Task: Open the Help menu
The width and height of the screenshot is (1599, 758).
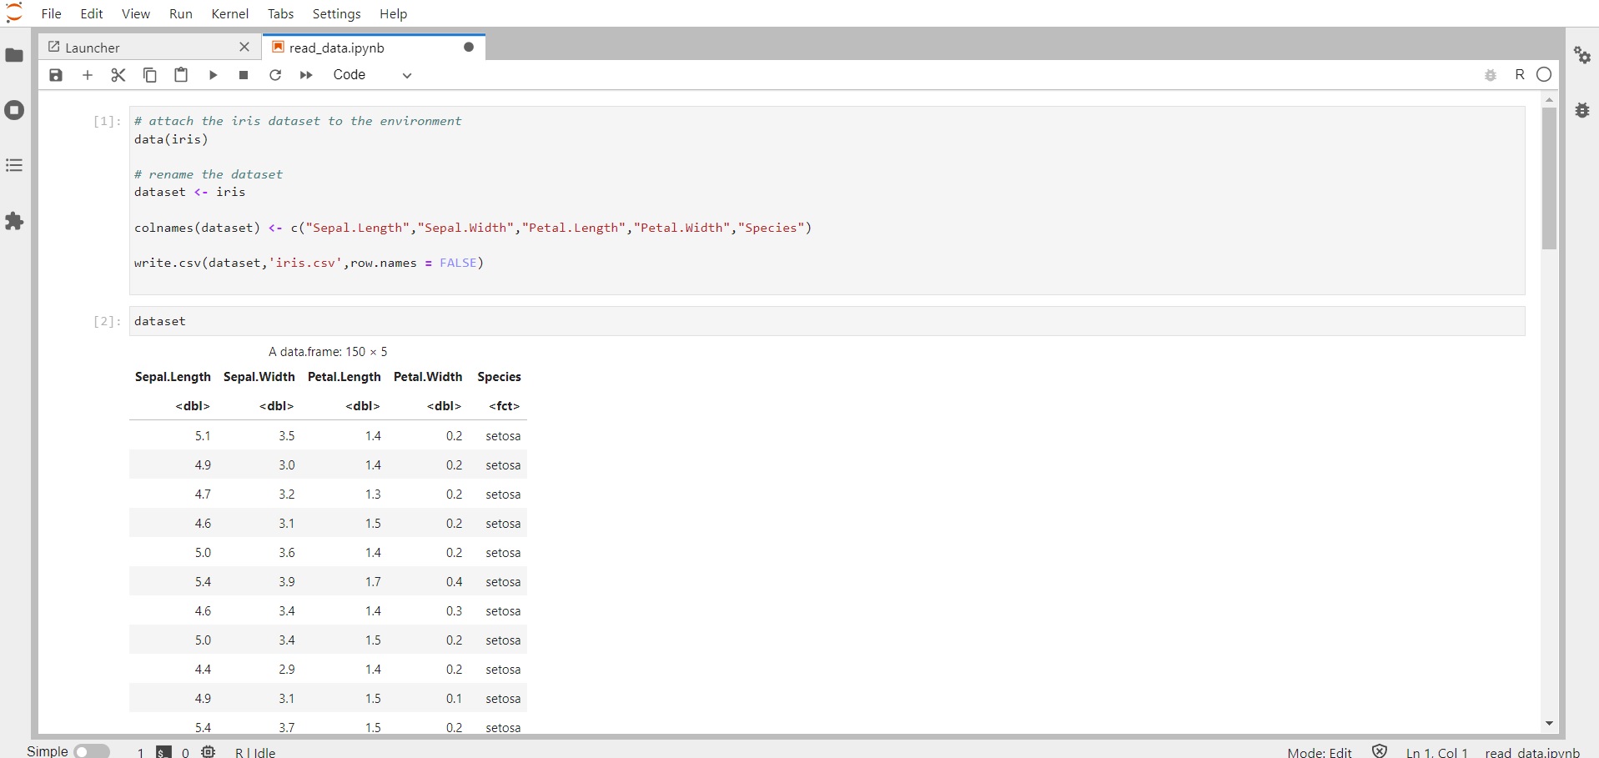Action: point(394,14)
